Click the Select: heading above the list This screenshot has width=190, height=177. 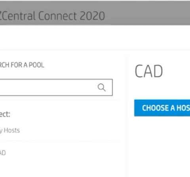coord(5,114)
